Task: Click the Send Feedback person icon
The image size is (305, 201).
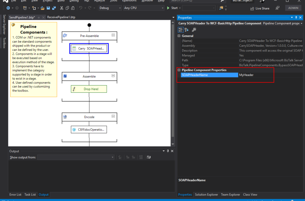Action: [x=278, y=8]
